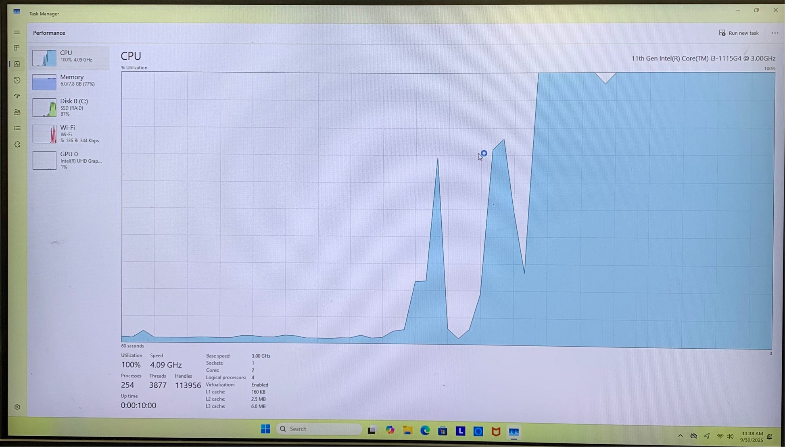The image size is (785, 447).
Task: Show hidden system tray icons chevron
Action: [680, 436]
